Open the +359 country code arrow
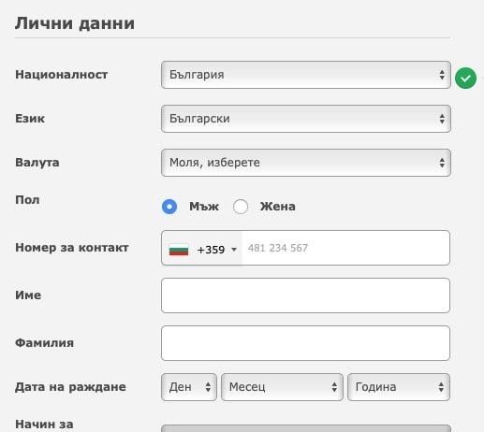The height and width of the screenshot is (432, 484). (x=234, y=250)
